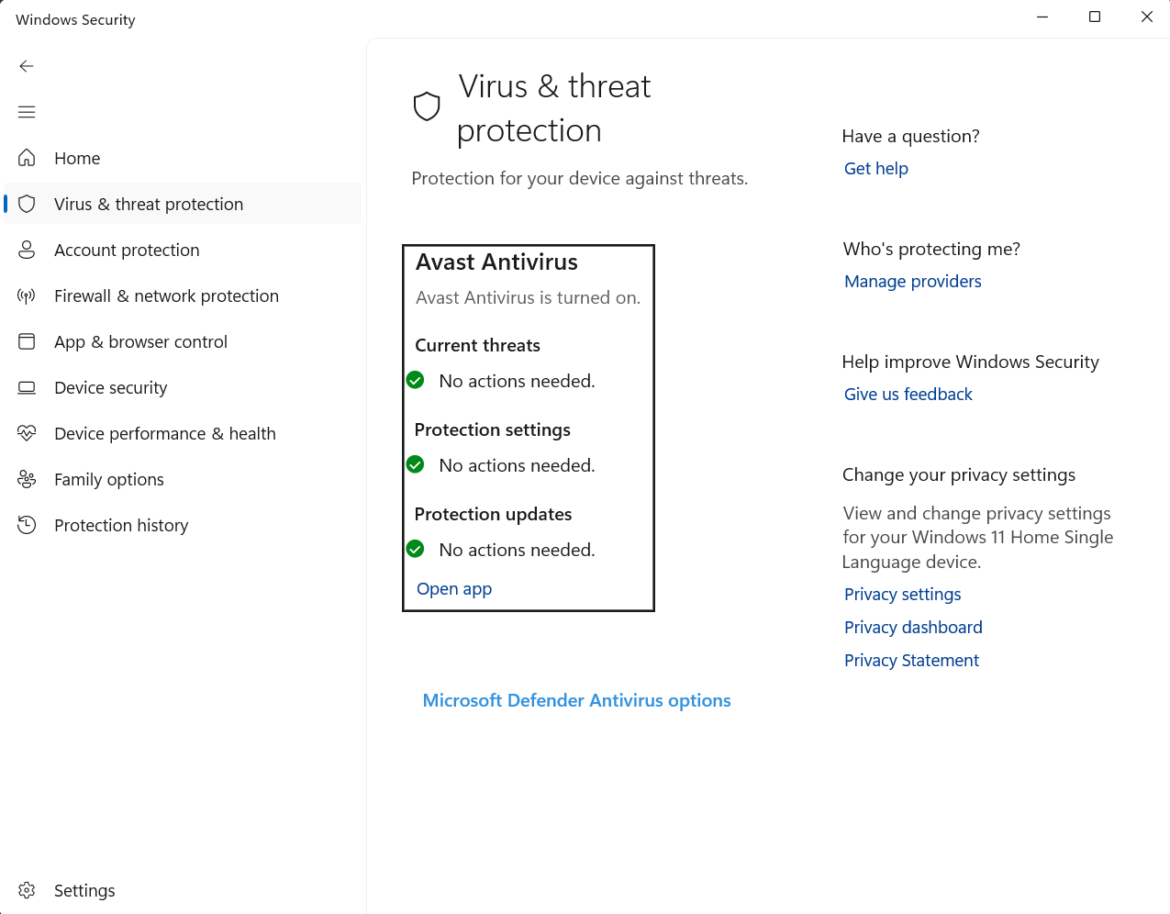Click the Protection history clock icon
The height and width of the screenshot is (914, 1170).
click(x=27, y=525)
